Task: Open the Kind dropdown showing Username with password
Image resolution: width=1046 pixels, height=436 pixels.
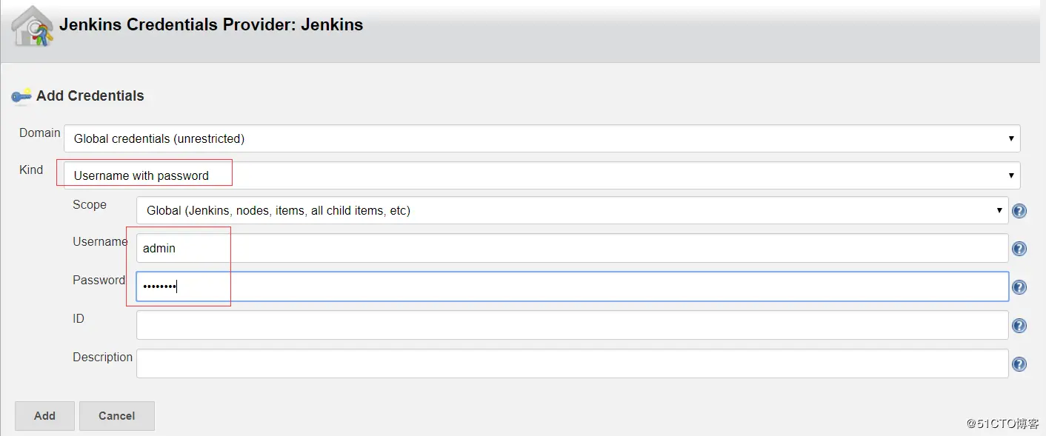Action: coord(542,175)
